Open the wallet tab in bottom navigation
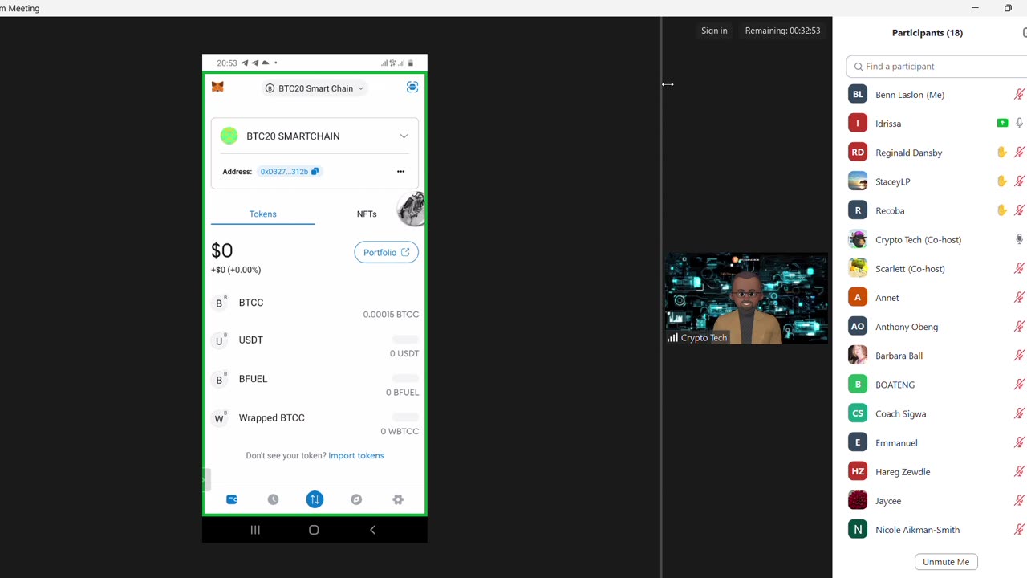This screenshot has height=578, width=1027. coord(232,499)
